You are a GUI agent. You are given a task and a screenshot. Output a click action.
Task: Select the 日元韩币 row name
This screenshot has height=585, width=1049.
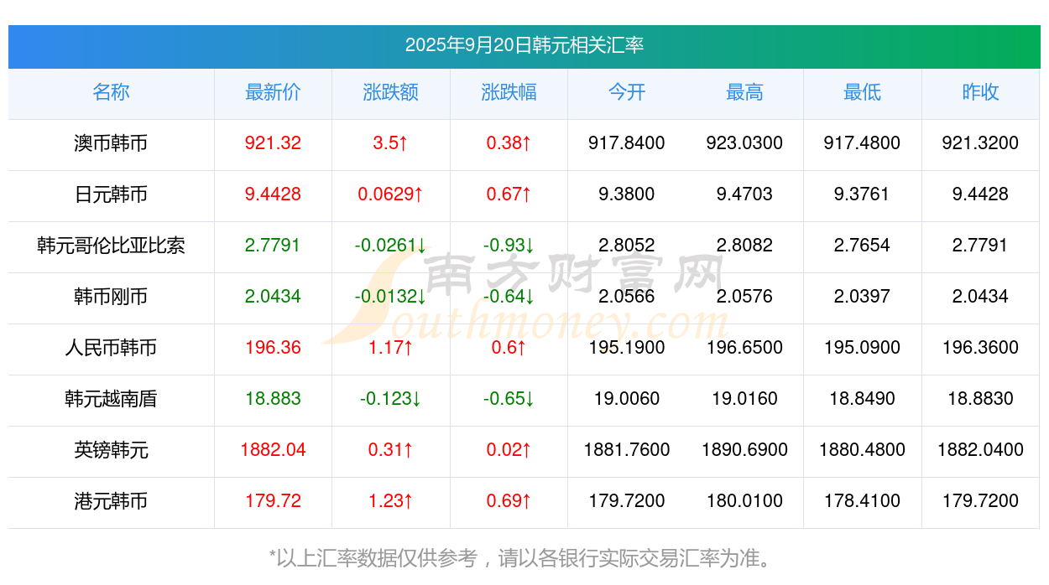[111, 194]
